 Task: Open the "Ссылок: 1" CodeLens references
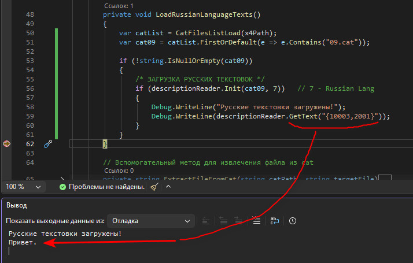119,6
